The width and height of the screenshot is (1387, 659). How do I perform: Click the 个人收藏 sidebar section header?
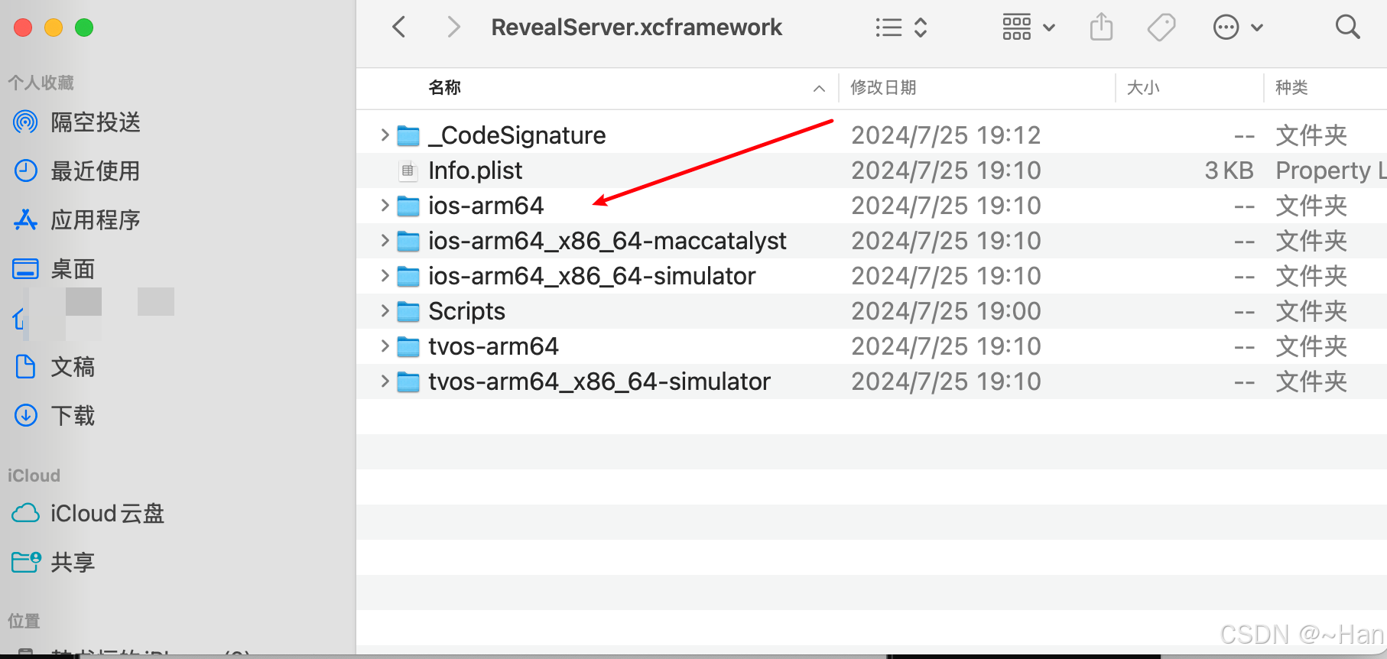point(41,83)
